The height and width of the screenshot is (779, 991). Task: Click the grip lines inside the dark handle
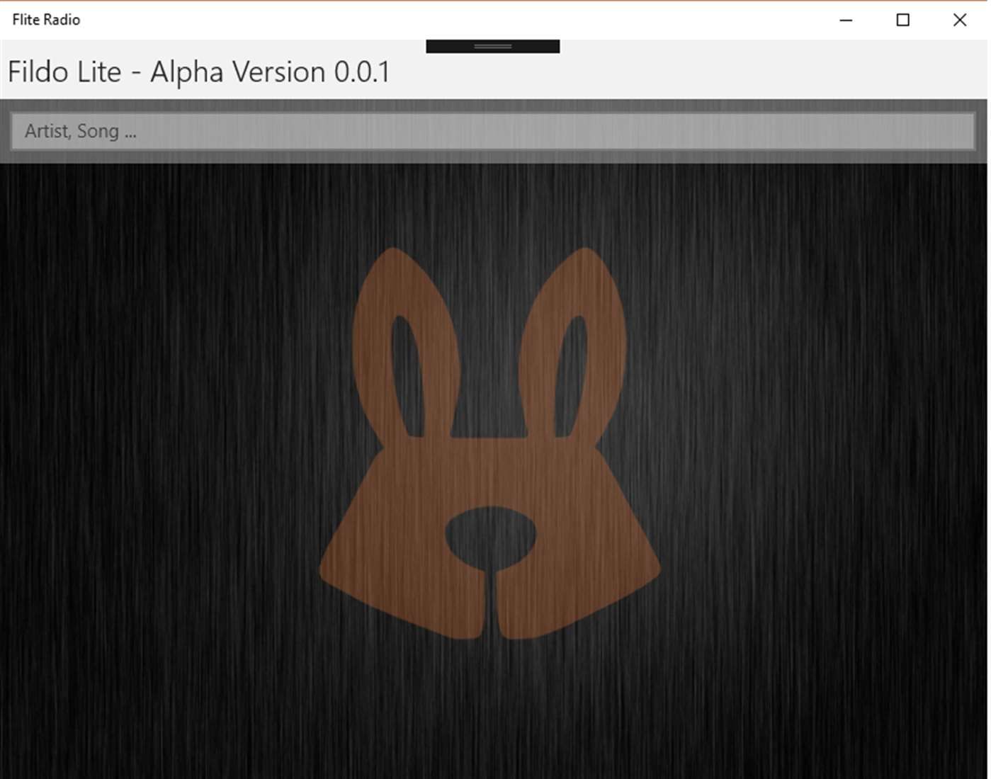(x=492, y=45)
